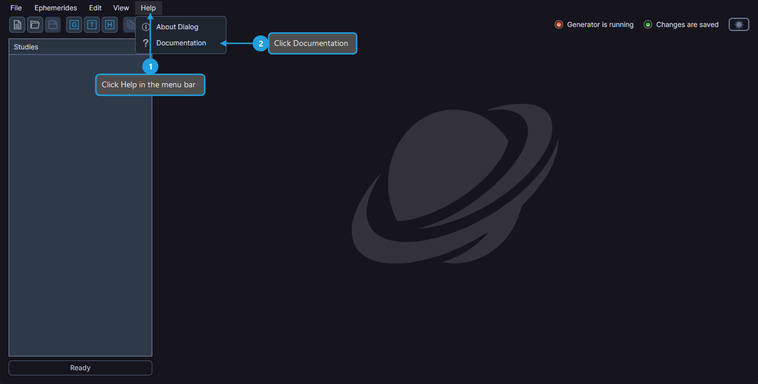Select Documentation from the Help menu

coord(181,43)
